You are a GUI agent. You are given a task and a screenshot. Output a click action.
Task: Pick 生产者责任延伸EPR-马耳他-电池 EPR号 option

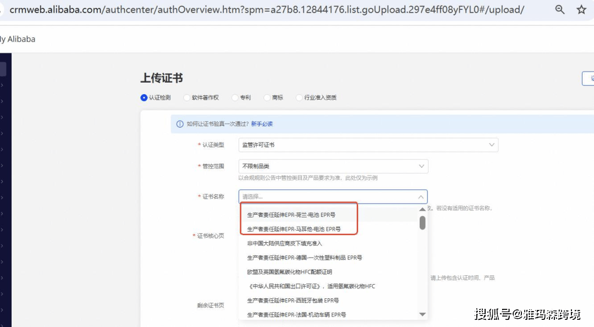pos(294,229)
